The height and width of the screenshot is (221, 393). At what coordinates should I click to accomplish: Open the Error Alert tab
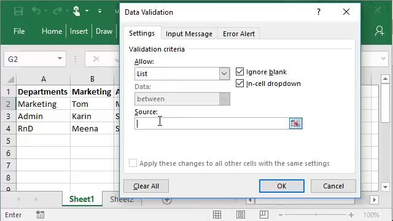[x=239, y=34]
